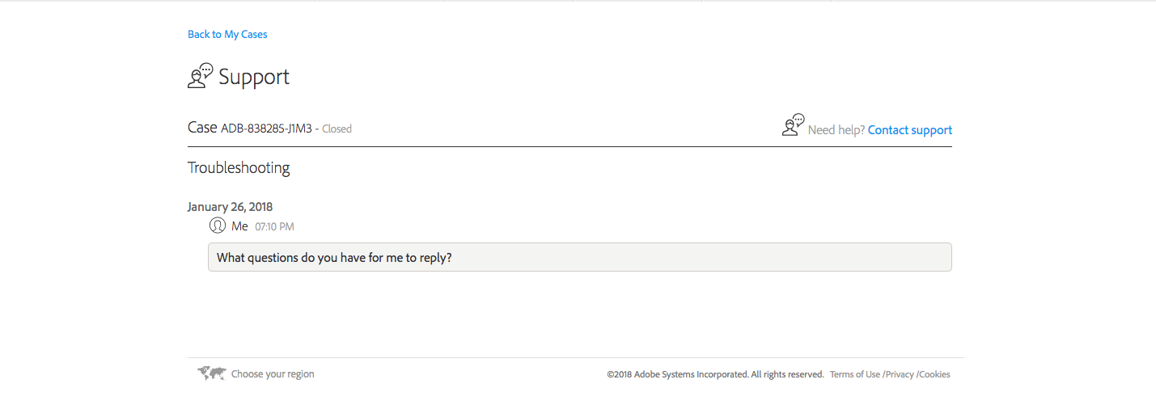Click the Closed case status label
This screenshot has width=1156, height=409.
point(337,129)
